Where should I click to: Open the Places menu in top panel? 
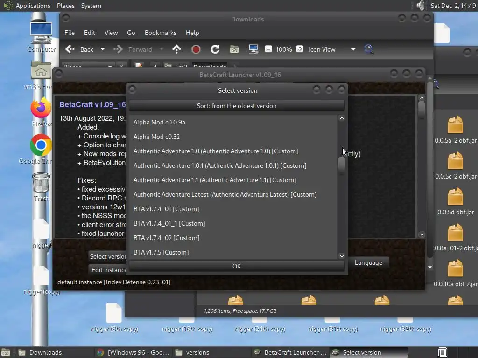click(65, 6)
